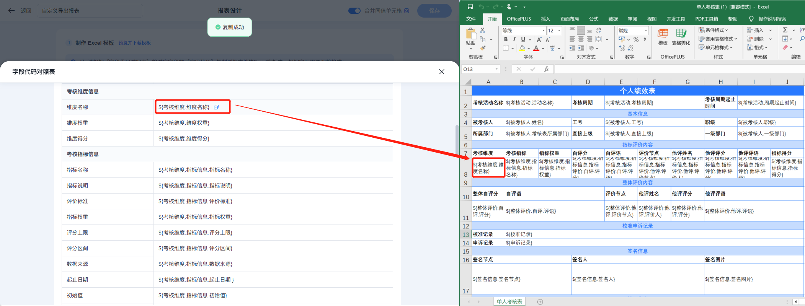Expand the 对齐方式 group dialog launcher
Viewport: 805px width, 306px height.
click(611, 57)
